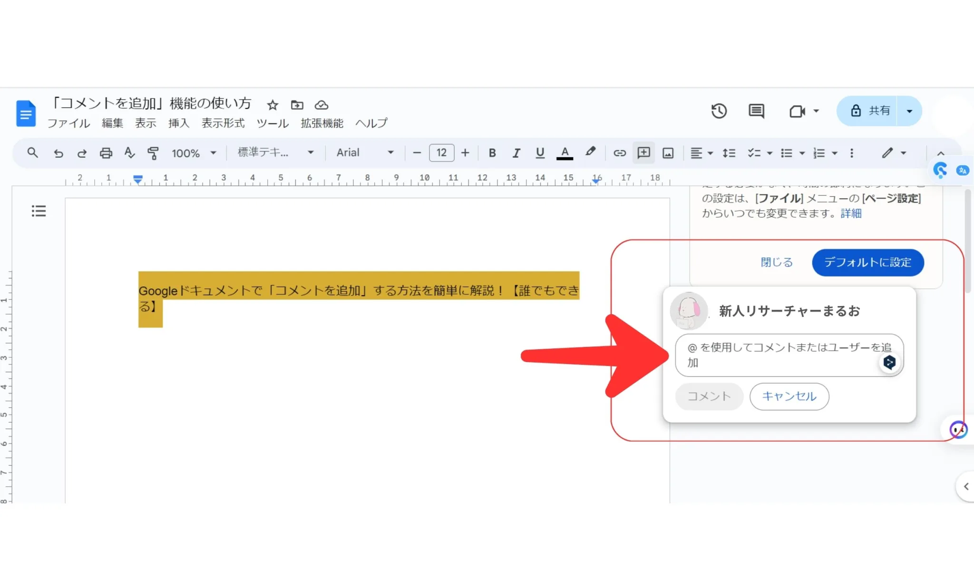Click the font size field showing 12
This screenshot has height=584, width=974.
(x=441, y=153)
